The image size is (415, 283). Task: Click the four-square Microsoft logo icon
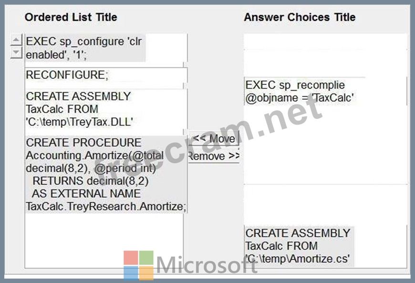click(138, 265)
